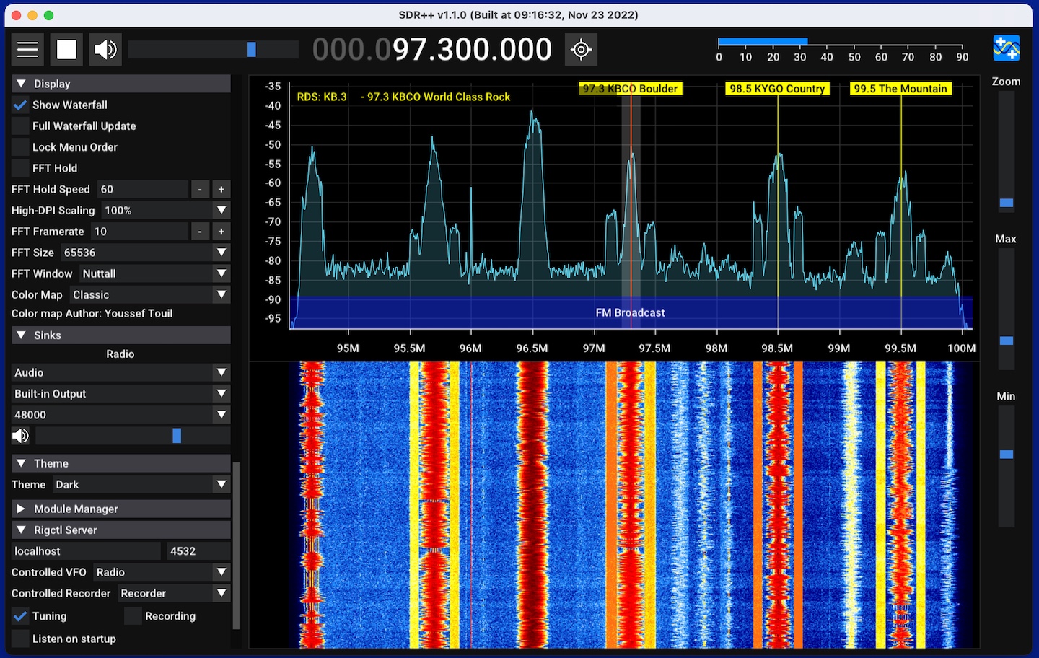Viewport: 1039px width, 658px height.
Task: Click the center tuning mode crosshair icon
Action: (x=581, y=50)
